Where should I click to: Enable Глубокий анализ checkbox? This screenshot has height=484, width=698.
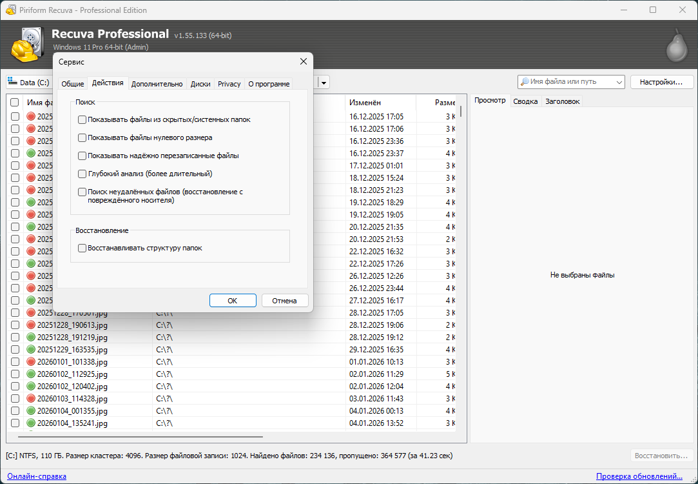[82, 174]
